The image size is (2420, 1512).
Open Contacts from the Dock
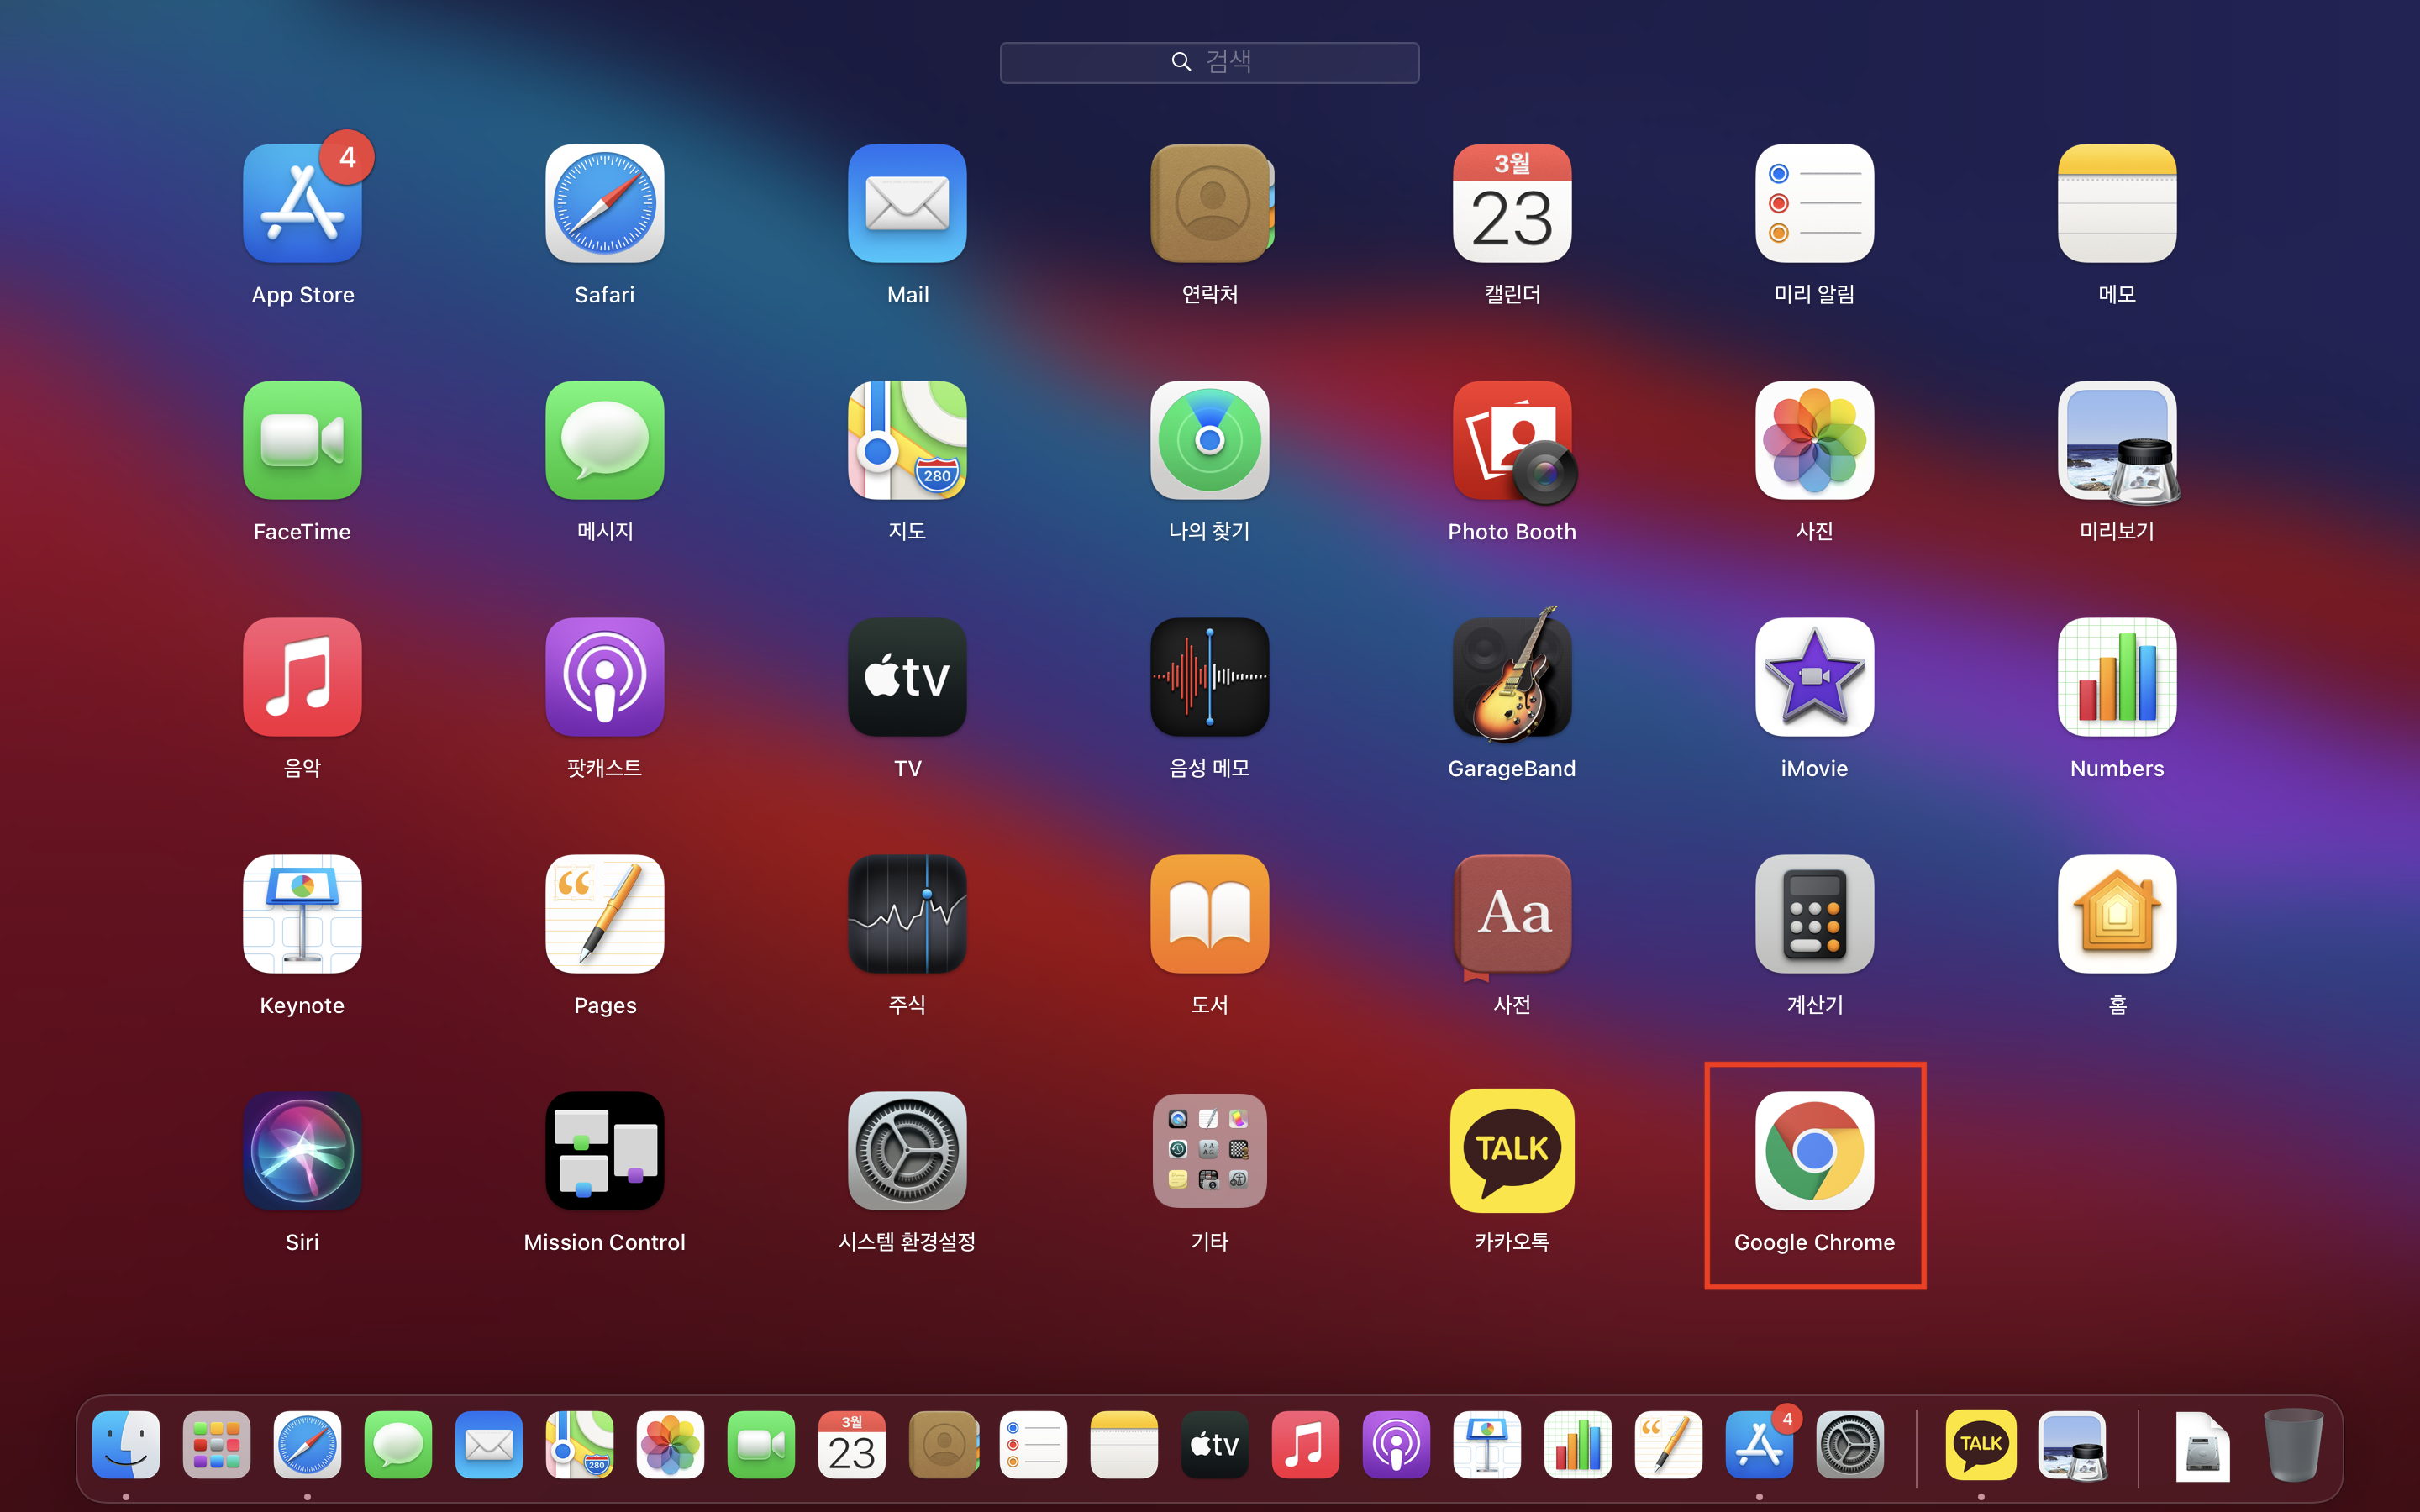[x=943, y=1445]
